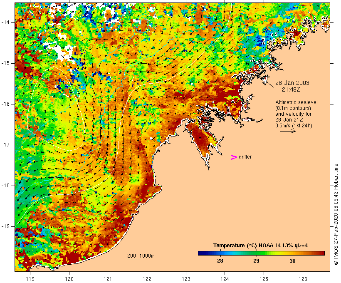The image size is (341, 283).
Task: Click the longitude label '120'
Action: [69, 279]
